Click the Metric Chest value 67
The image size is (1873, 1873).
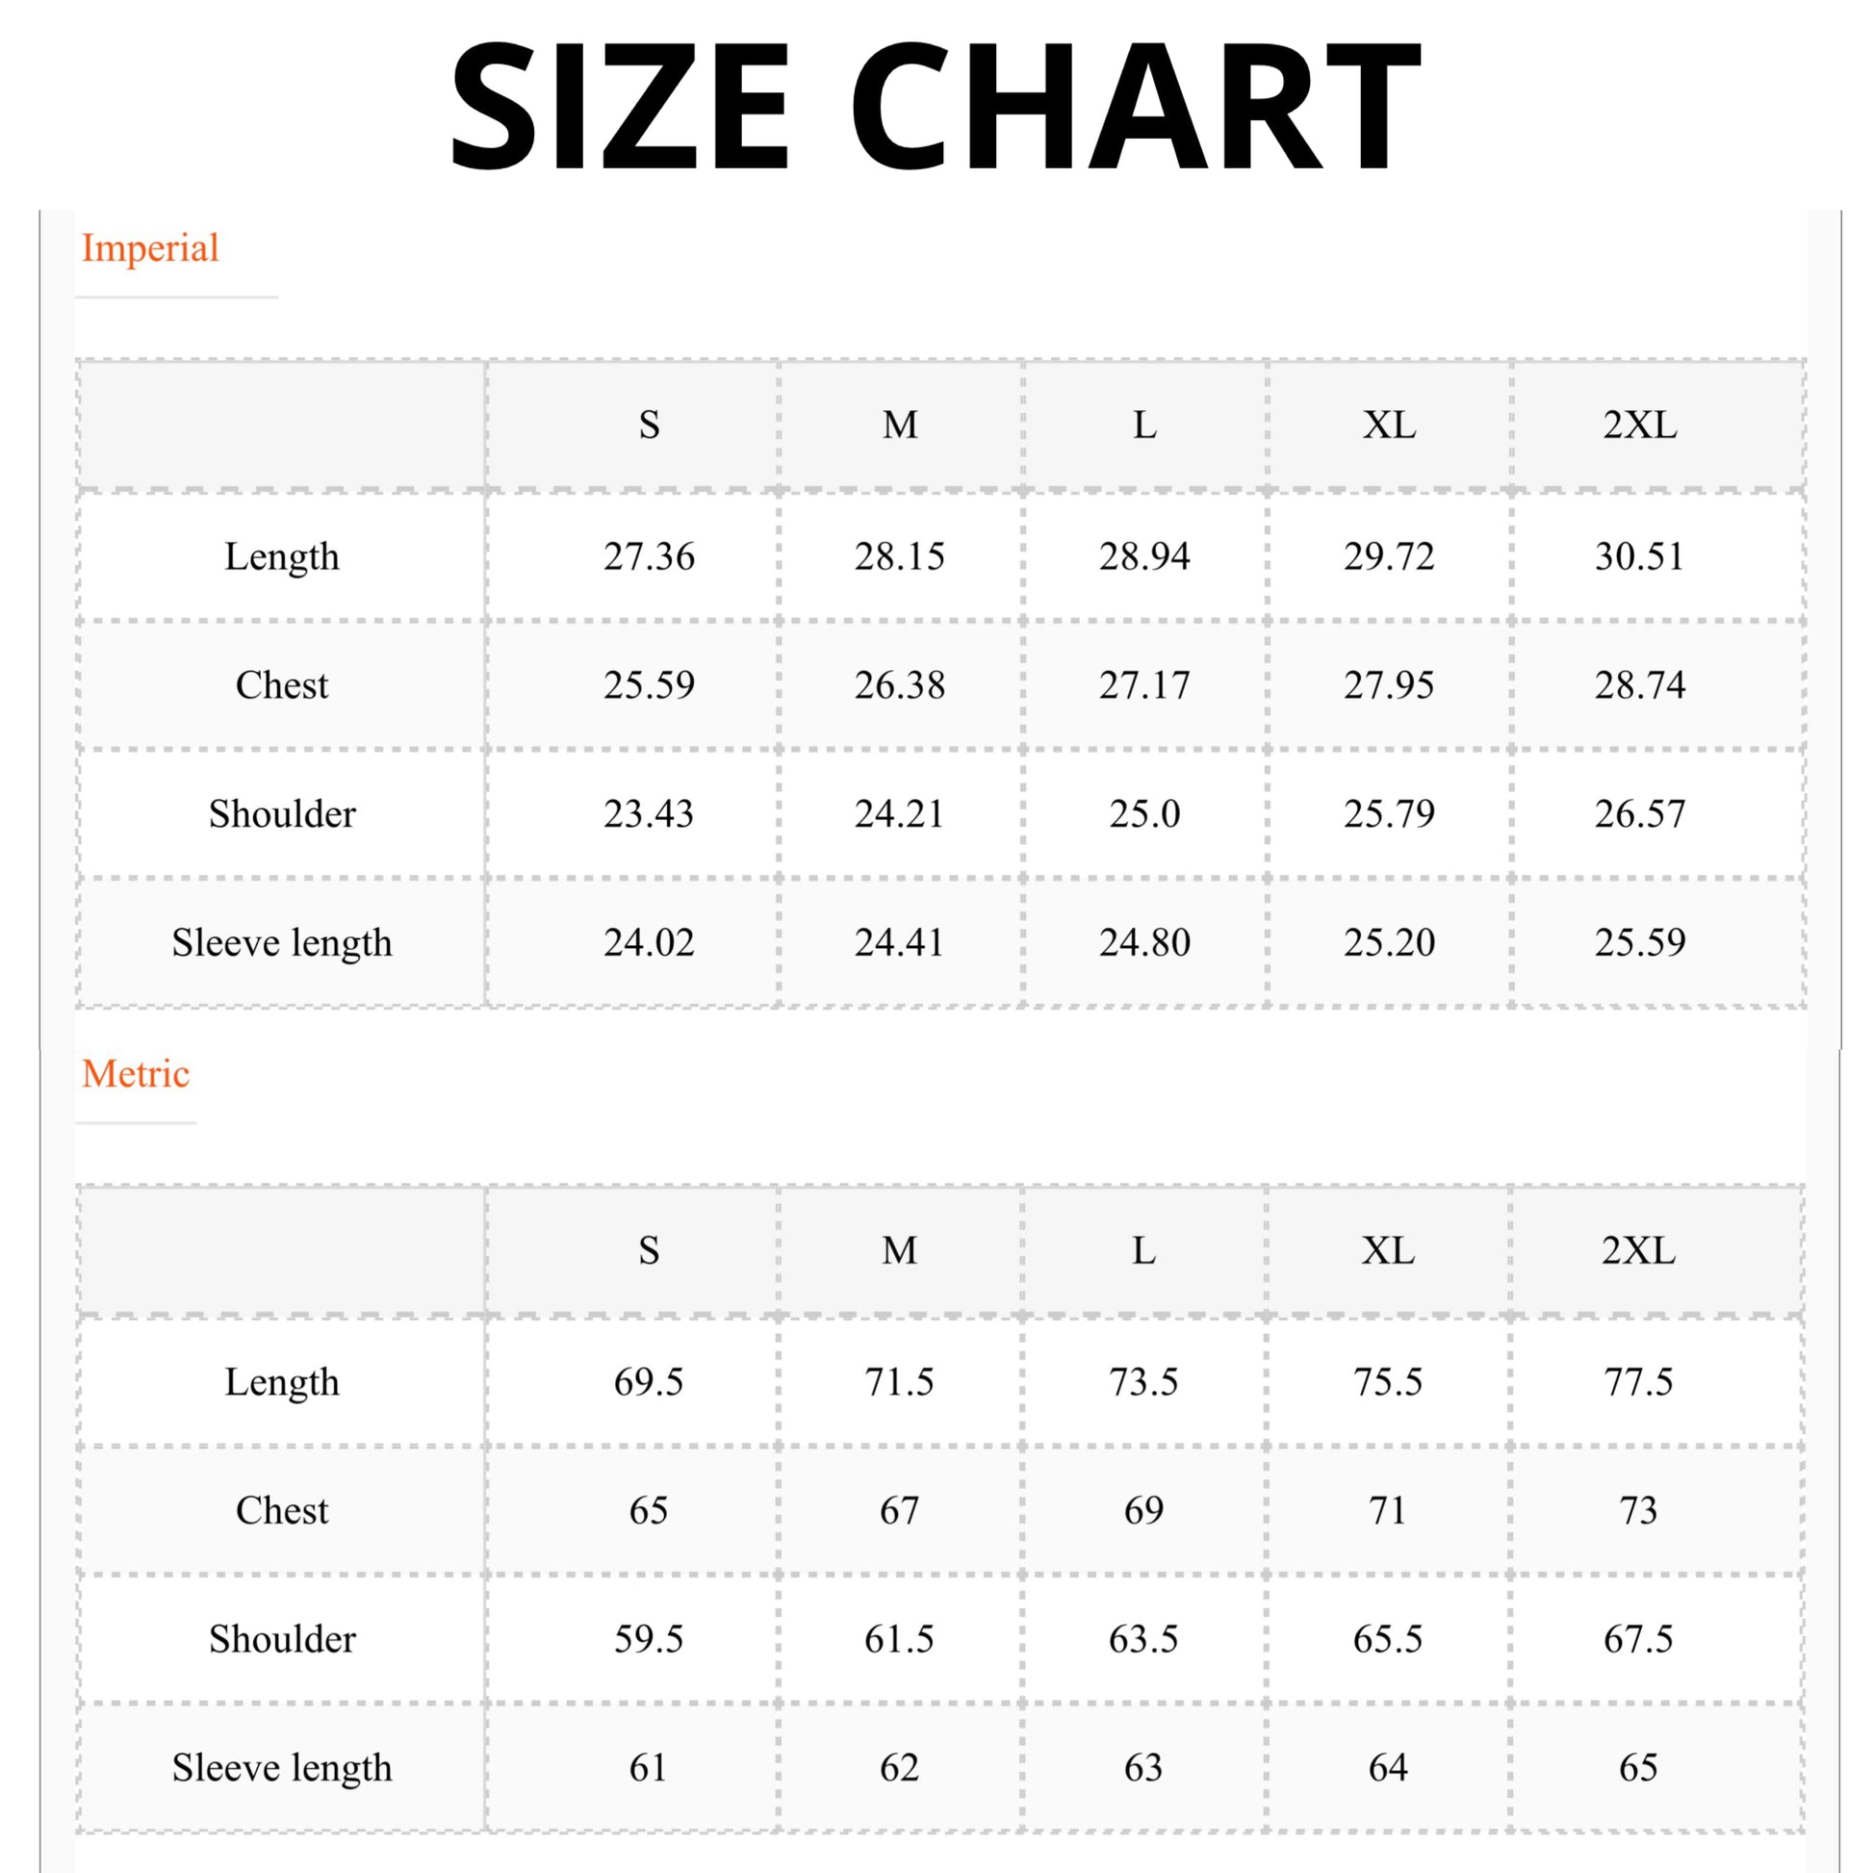(x=900, y=1510)
